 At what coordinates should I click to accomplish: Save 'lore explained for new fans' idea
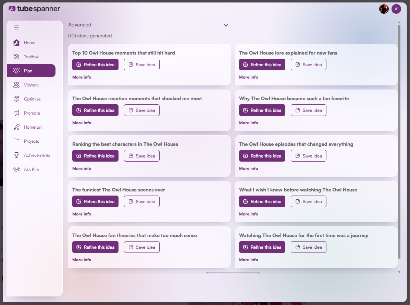(x=309, y=64)
